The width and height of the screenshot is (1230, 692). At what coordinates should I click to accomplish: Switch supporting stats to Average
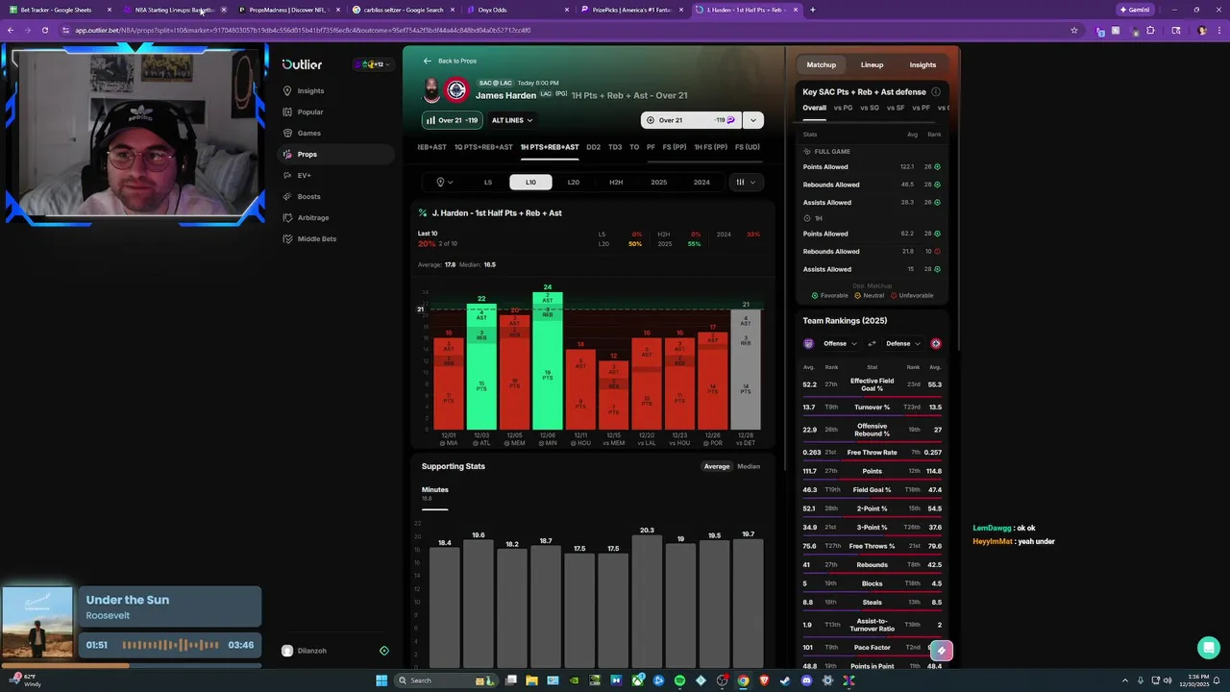pos(717,466)
